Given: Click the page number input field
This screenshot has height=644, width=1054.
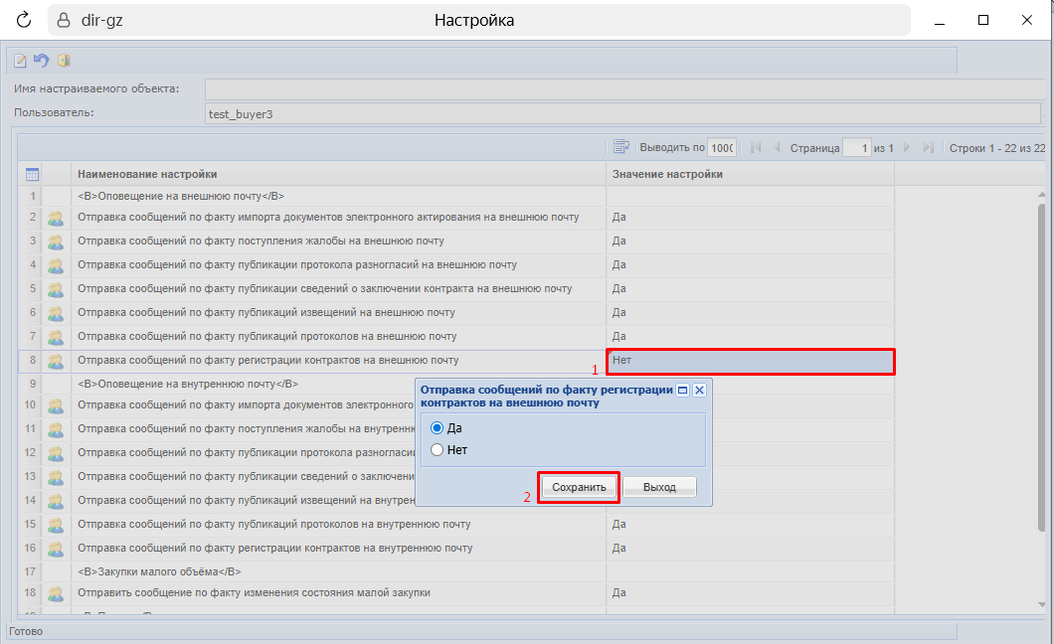Looking at the screenshot, I should (856, 147).
